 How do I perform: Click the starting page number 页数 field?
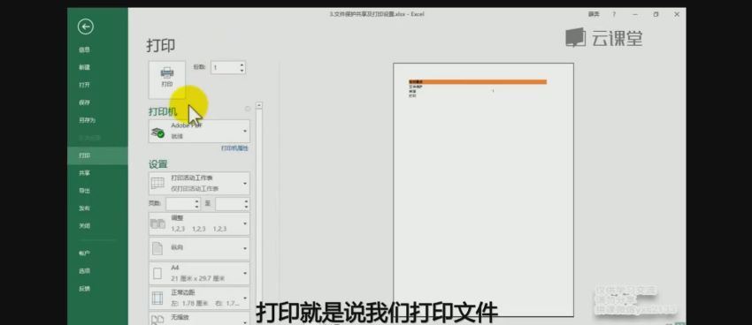coord(183,204)
